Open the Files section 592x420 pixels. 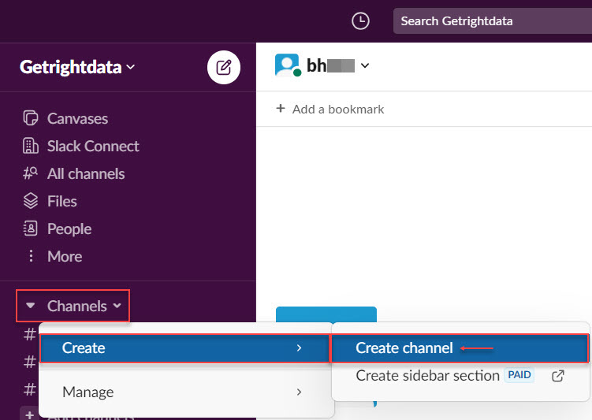pos(62,201)
